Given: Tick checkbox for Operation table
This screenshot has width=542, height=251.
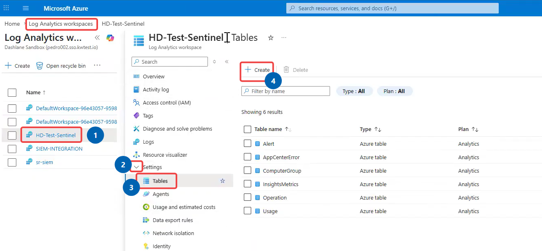Looking at the screenshot, I should [x=247, y=197].
